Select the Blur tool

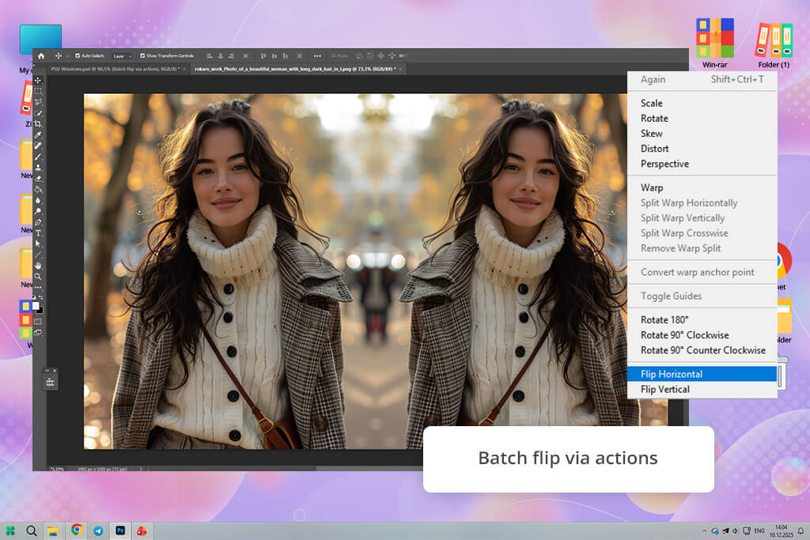38,200
